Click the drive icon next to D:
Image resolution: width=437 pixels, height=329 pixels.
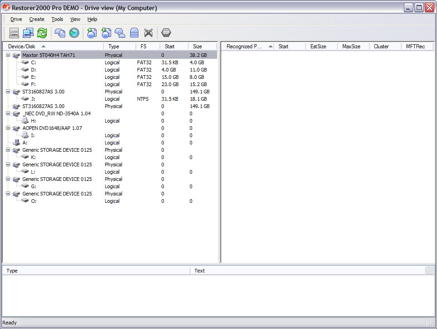[25, 69]
